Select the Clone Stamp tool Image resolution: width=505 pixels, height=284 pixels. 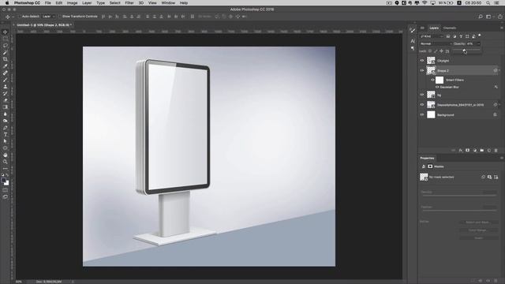click(6, 86)
